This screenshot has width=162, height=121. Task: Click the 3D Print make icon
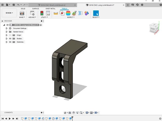coord(22,13)
